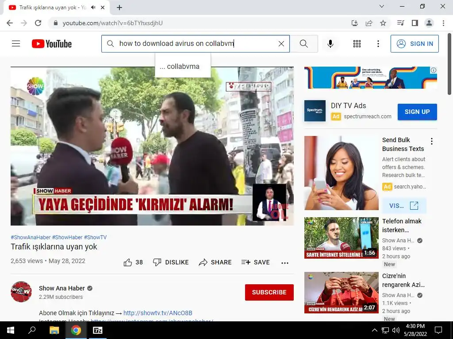Click the DISLIKE button
This screenshot has width=453, height=339.
171,262
